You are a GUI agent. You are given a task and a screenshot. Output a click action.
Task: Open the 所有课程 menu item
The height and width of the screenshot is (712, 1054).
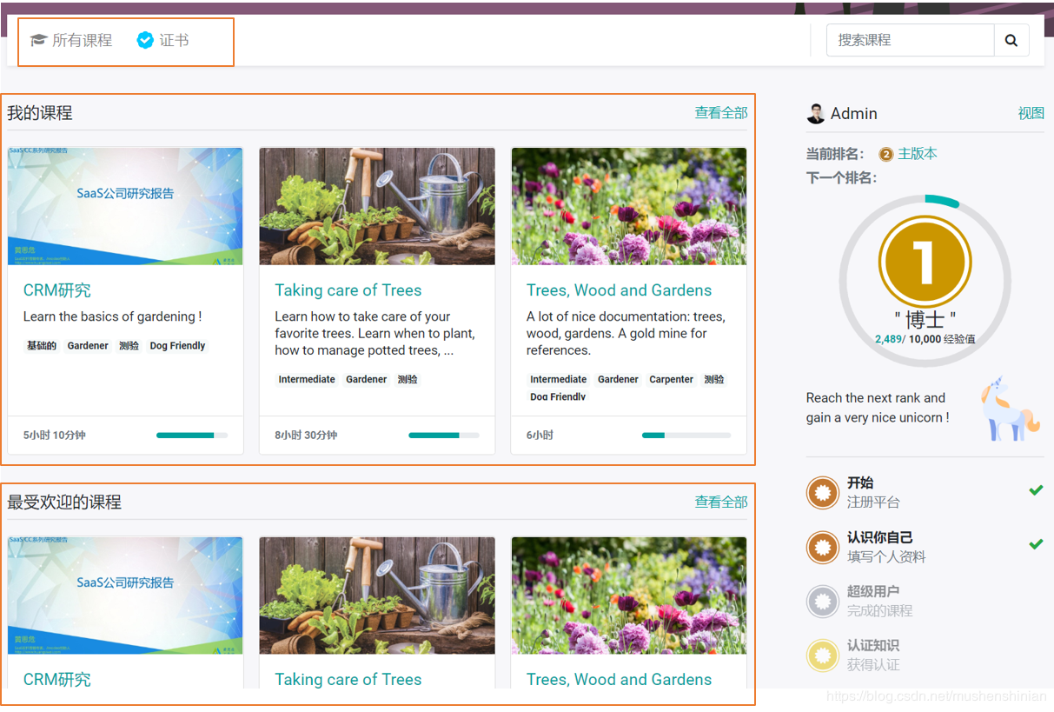point(82,40)
